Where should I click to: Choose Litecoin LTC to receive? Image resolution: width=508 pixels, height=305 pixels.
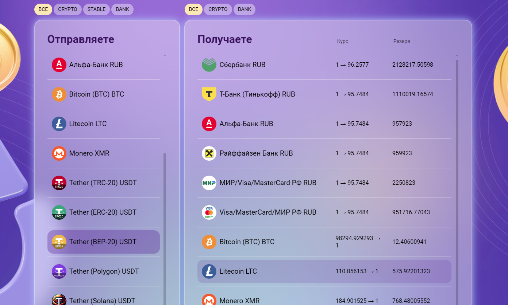point(324,271)
